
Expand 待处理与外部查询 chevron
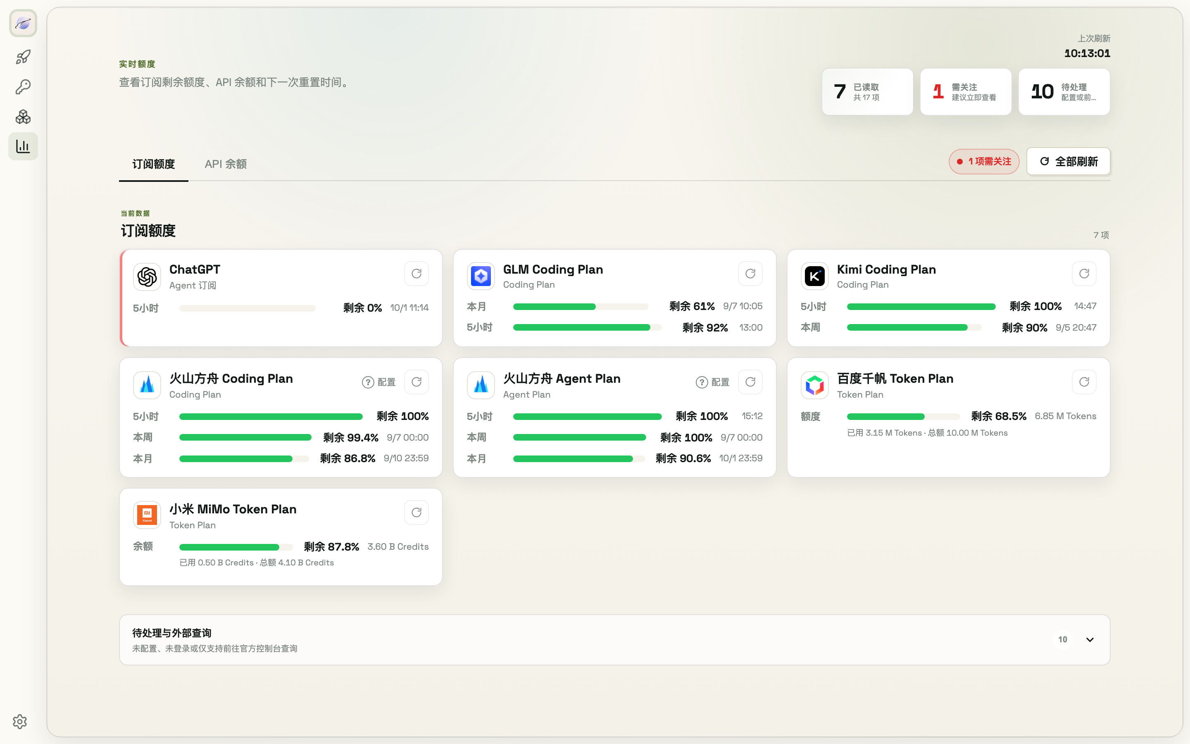point(1090,640)
